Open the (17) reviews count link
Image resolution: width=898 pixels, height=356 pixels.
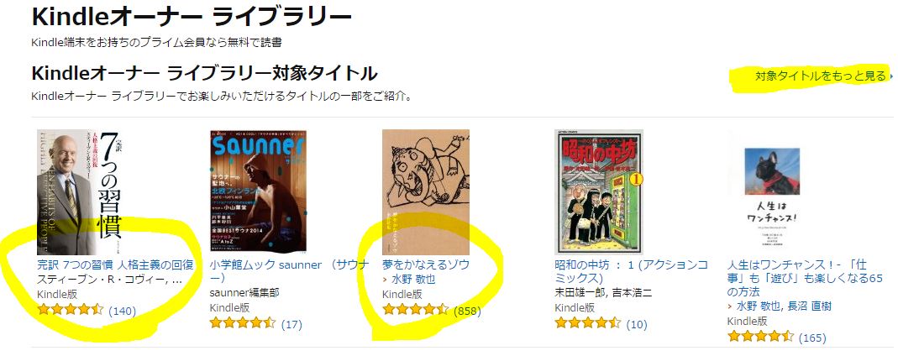(x=291, y=325)
